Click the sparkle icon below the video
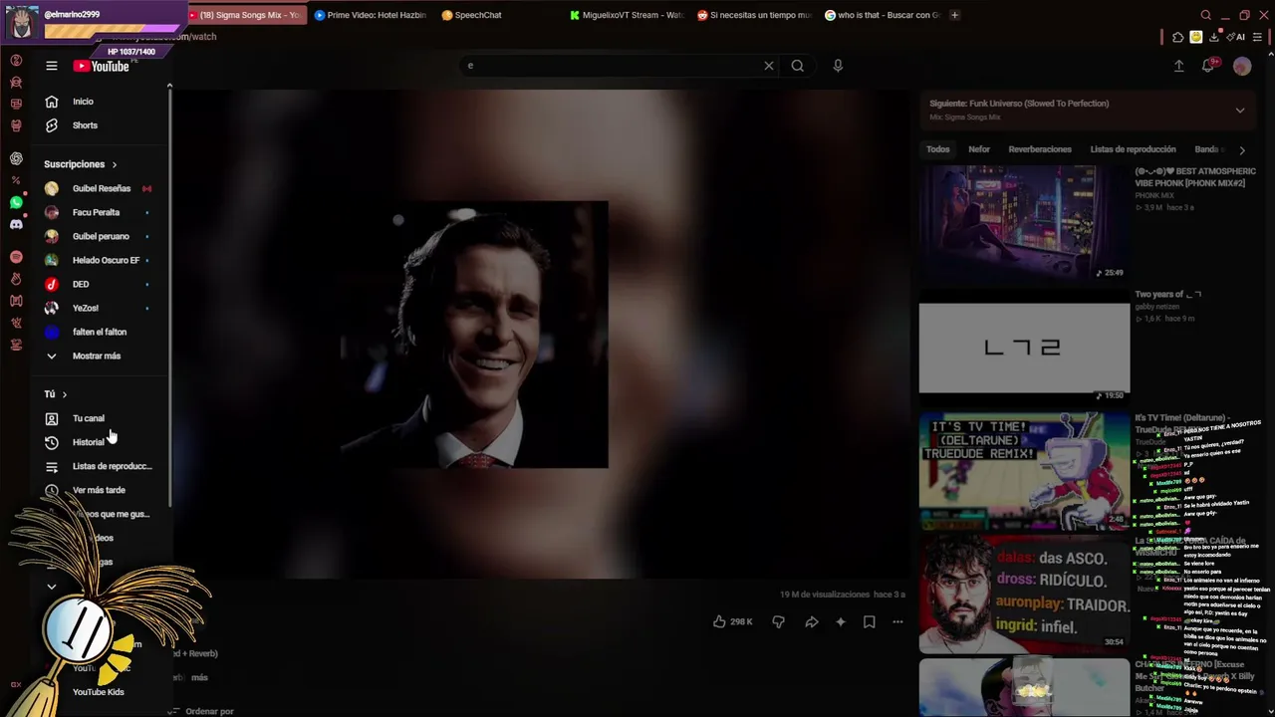Screen dimensions: 1275x717 point(841,621)
